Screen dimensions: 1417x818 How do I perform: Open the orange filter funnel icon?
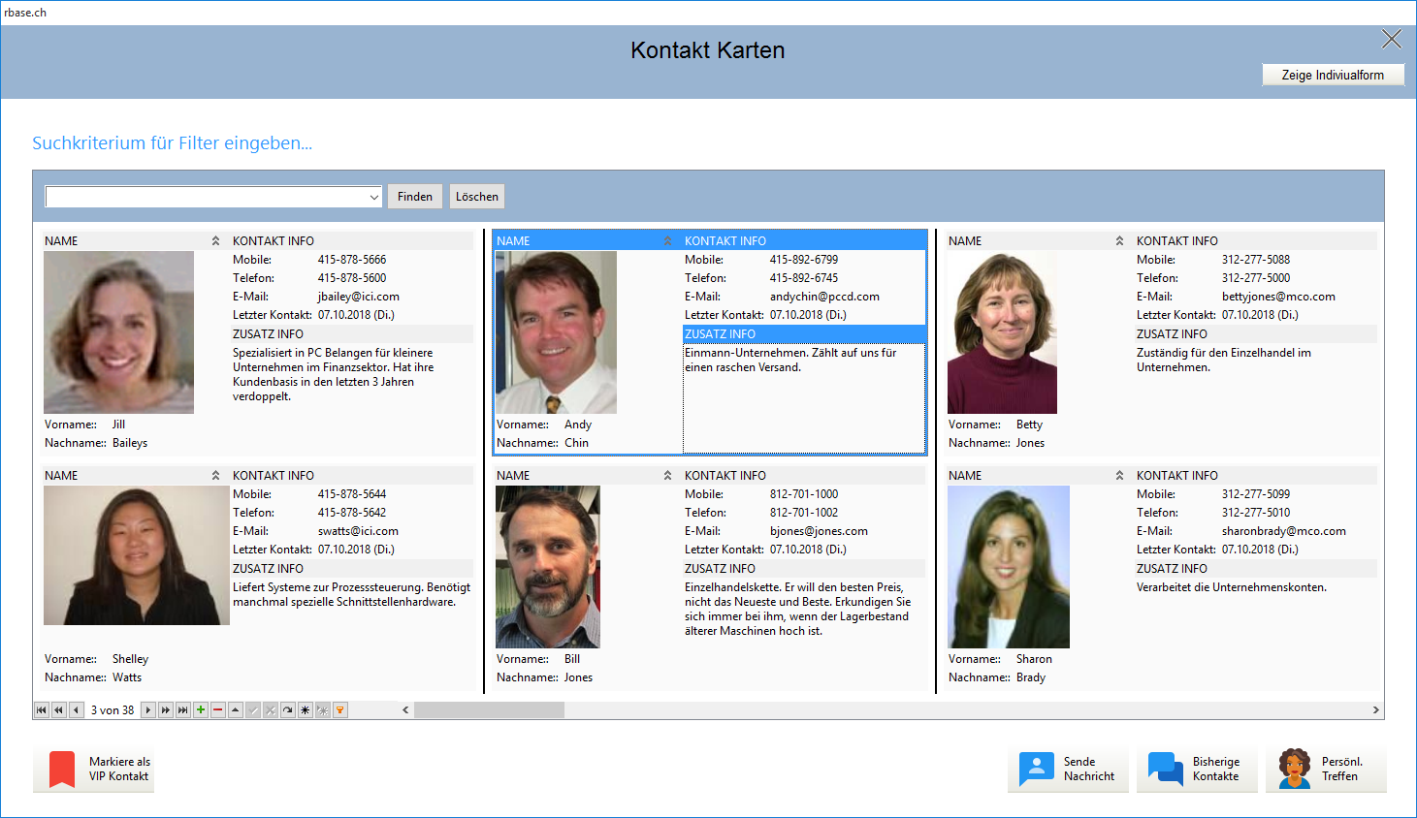click(x=340, y=710)
